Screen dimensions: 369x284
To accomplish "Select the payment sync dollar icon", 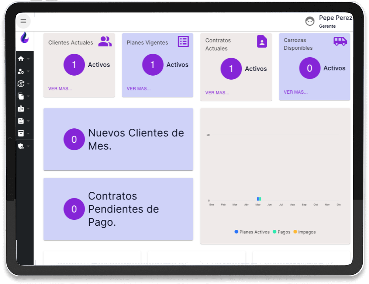I will pos(21,84).
